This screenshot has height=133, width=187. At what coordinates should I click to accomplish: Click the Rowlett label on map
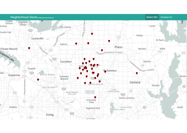tap(156, 85)
